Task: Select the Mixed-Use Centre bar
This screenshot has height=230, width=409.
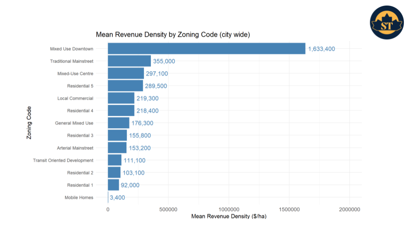Action: [x=126, y=73]
